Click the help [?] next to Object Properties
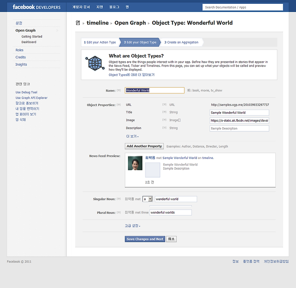The width and height of the screenshot is (296, 288). click(118, 105)
